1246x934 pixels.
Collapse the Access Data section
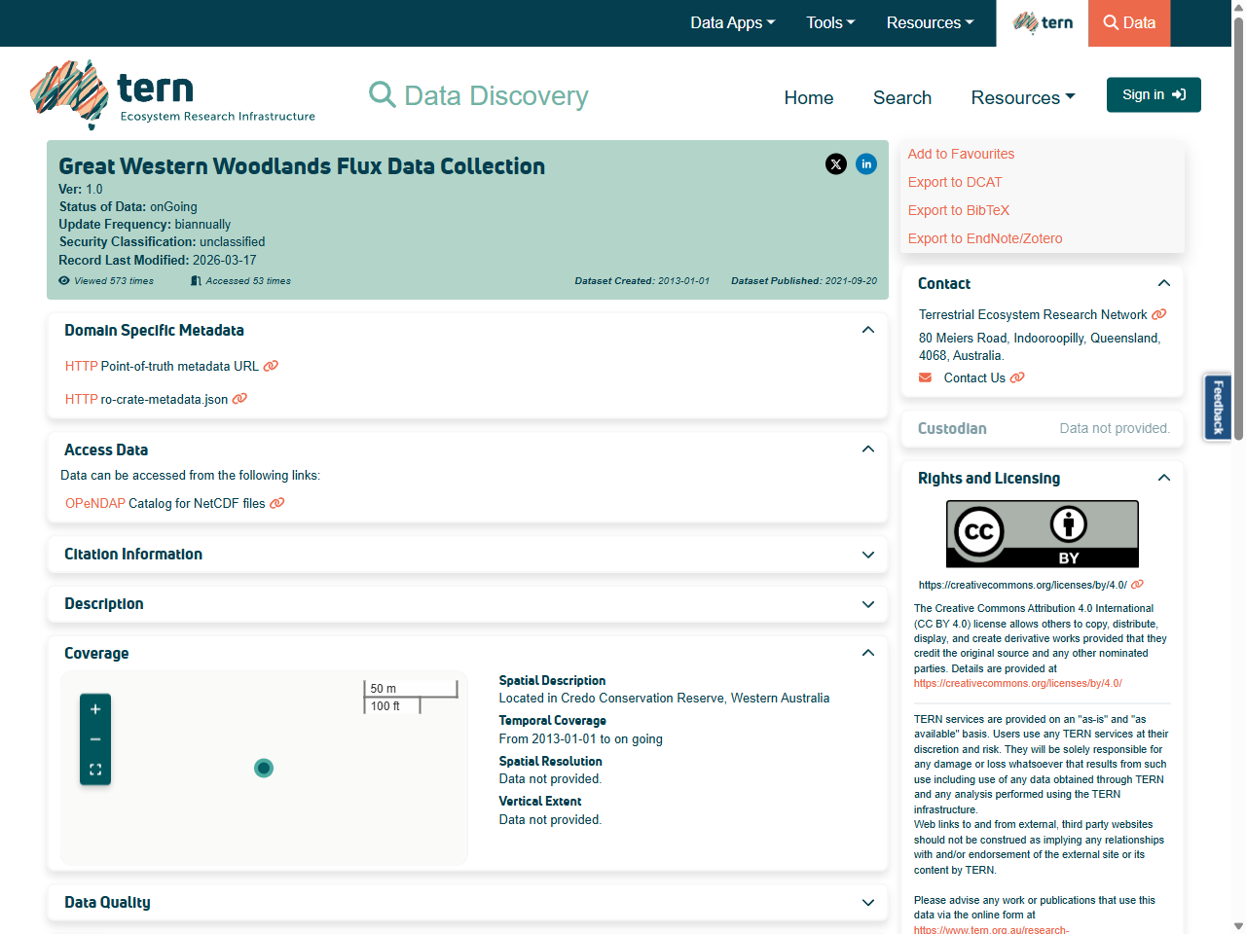click(868, 449)
